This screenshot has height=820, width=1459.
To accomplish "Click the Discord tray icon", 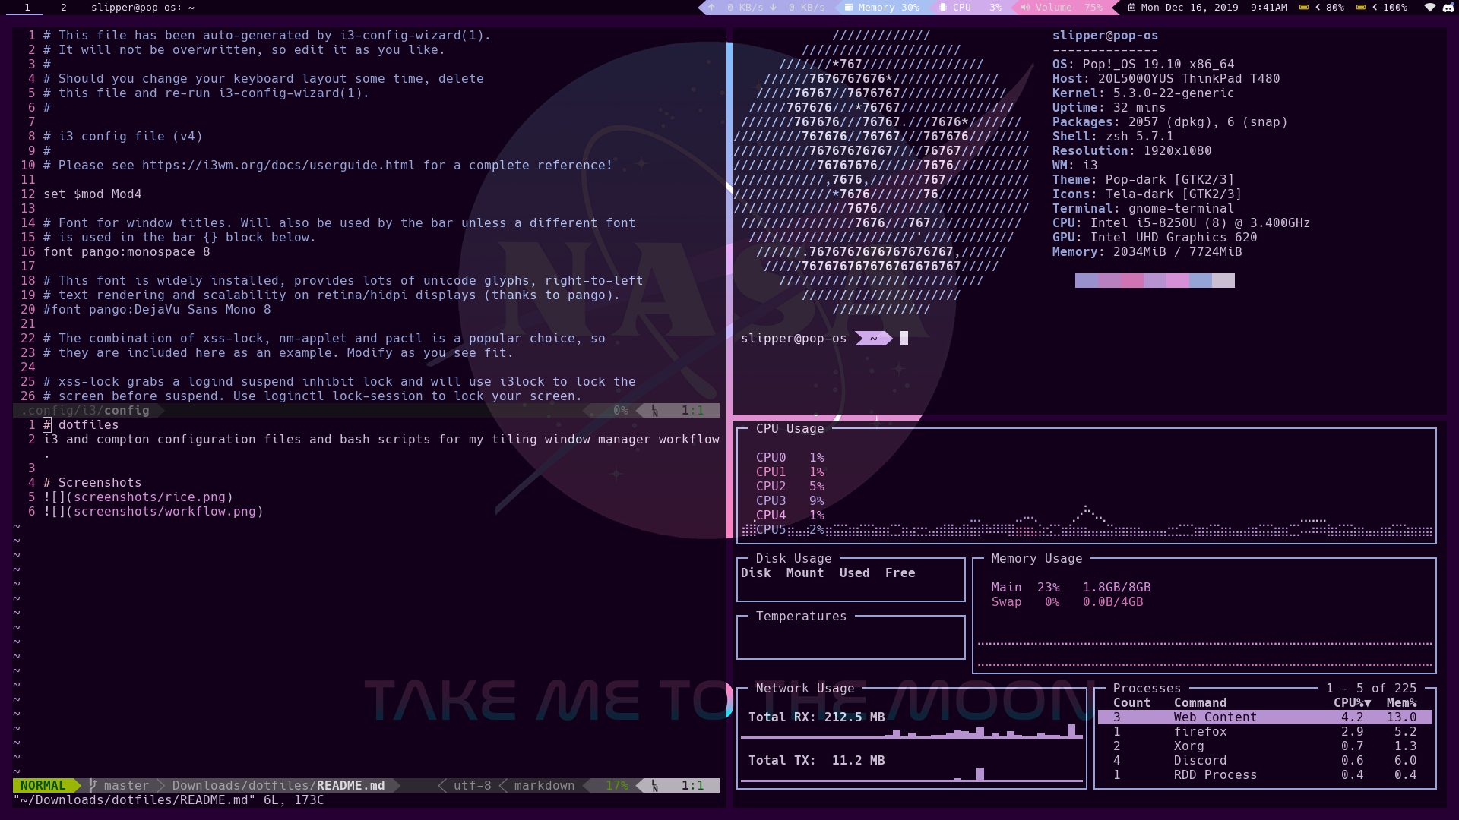I will point(1448,8).
